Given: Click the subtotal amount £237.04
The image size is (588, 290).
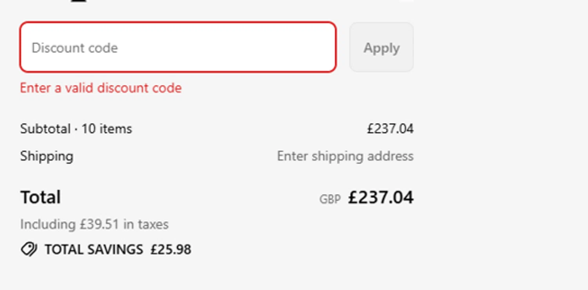Looking at the screenshot, I should tap(390, 129).
